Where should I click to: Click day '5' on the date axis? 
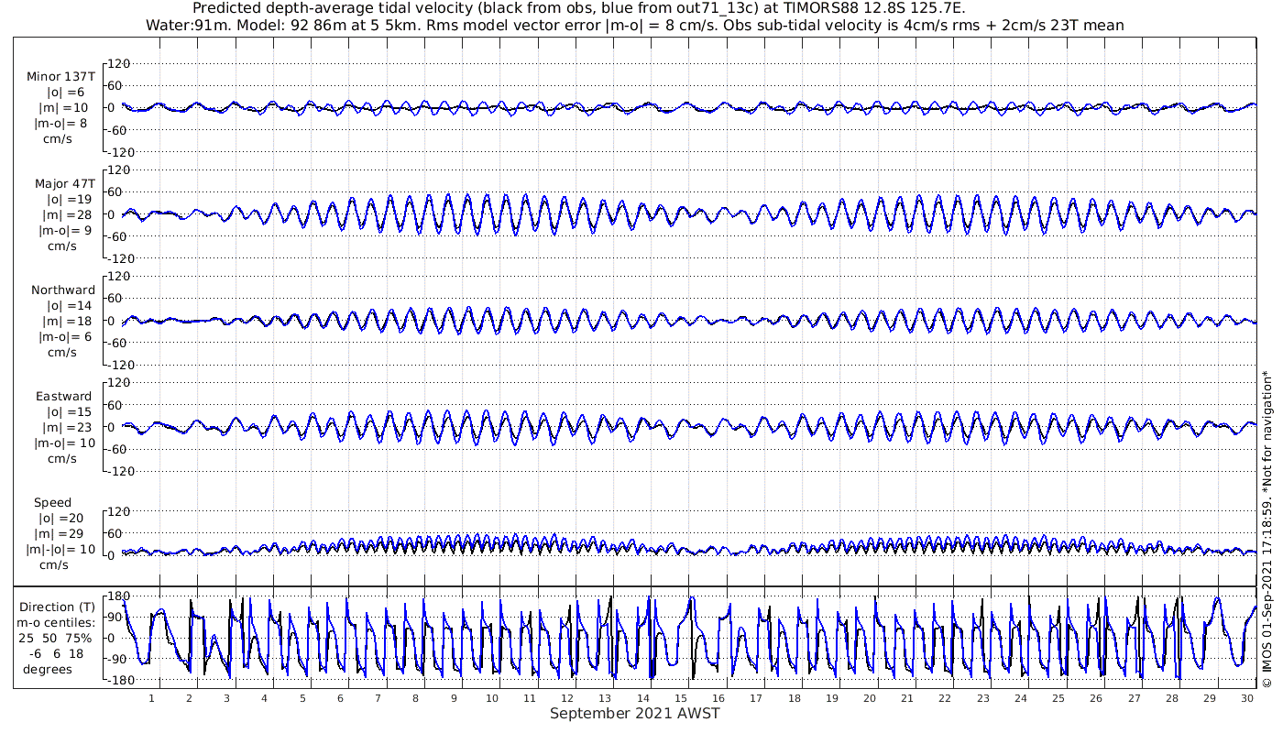coord(302,698)
